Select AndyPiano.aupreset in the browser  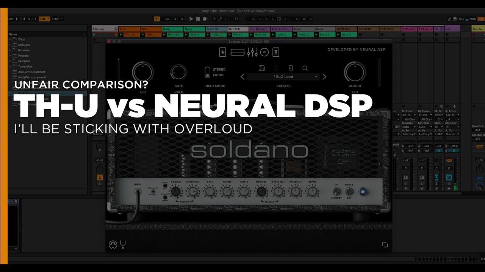coord(30,77)
